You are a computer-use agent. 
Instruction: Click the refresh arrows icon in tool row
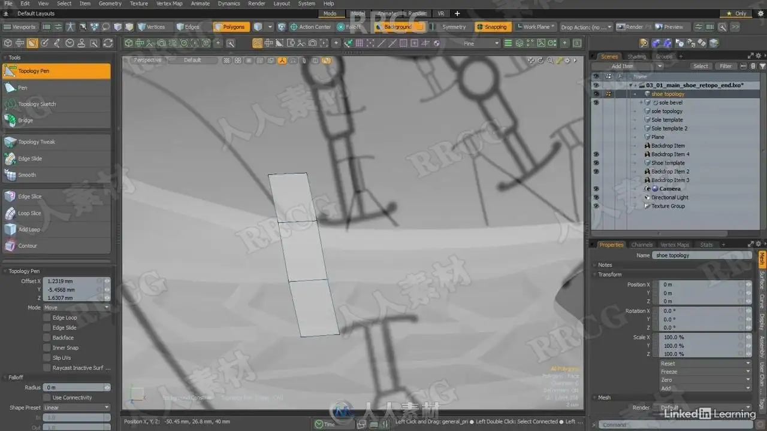pos(108,43)
